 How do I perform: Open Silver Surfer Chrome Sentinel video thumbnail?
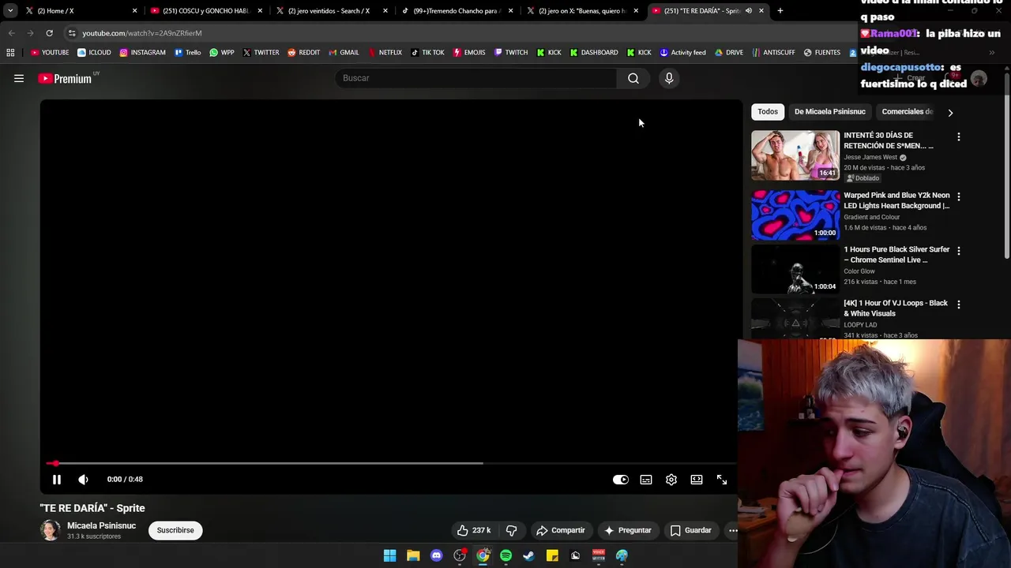tap(795, 269)
